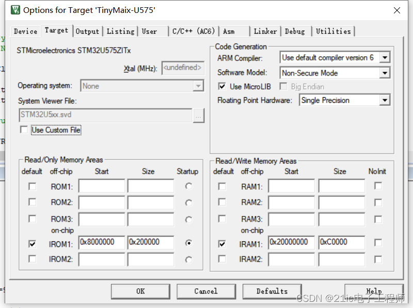Click the RAM2 Size field
Screen dimensions: 413x308
(x=342, y=203)
